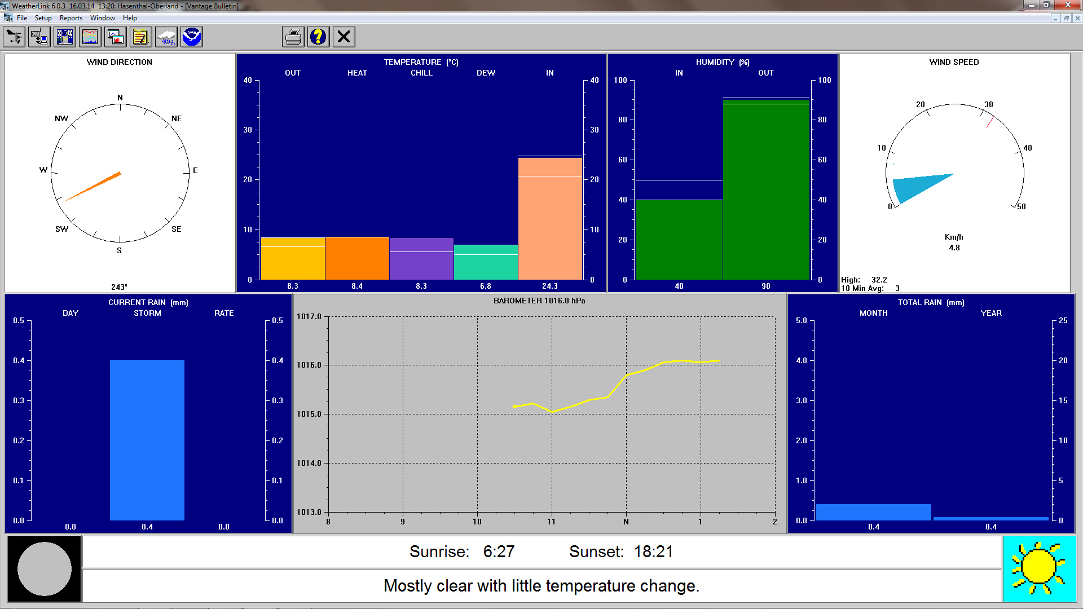
Task: Click the YEAR total rain bar
Action: 990,519
